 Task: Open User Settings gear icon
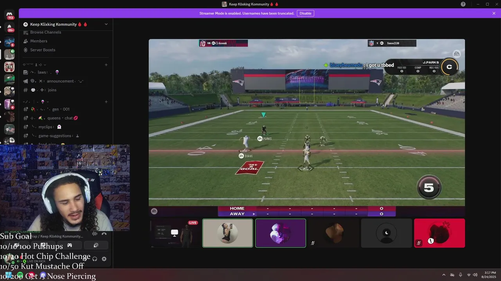pyautogui.click(x=104, y=259)
